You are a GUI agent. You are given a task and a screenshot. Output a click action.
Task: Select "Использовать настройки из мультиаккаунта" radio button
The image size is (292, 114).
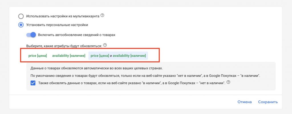(21, 16)
